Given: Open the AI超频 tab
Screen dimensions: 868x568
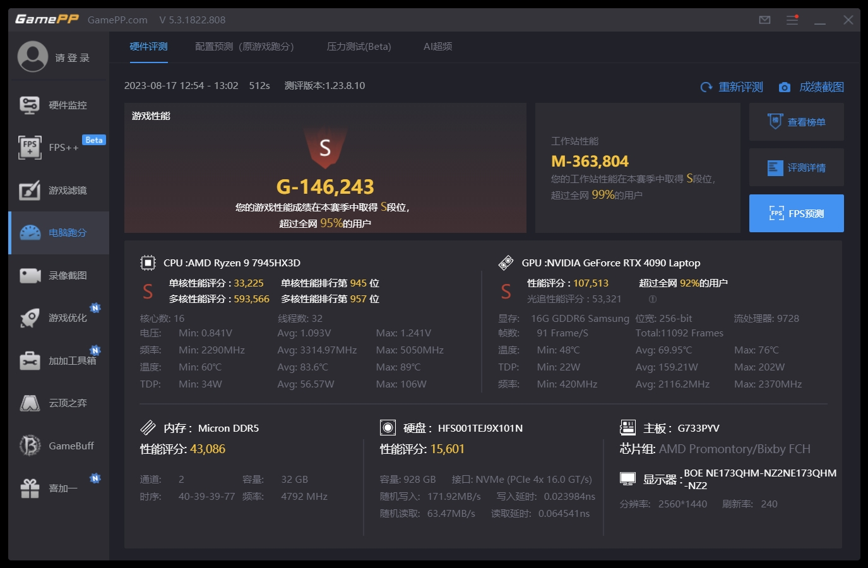Looking at the screenshot, I should point(437,46).
